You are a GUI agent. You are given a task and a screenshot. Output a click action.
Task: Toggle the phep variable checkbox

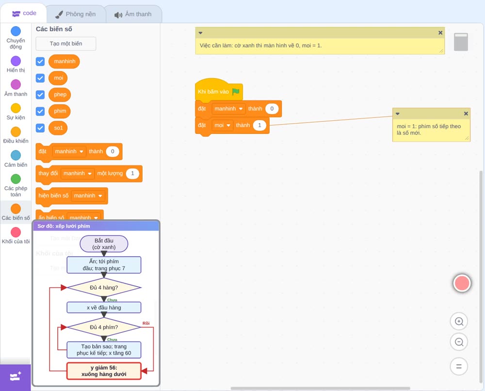[x=40, y=95]
